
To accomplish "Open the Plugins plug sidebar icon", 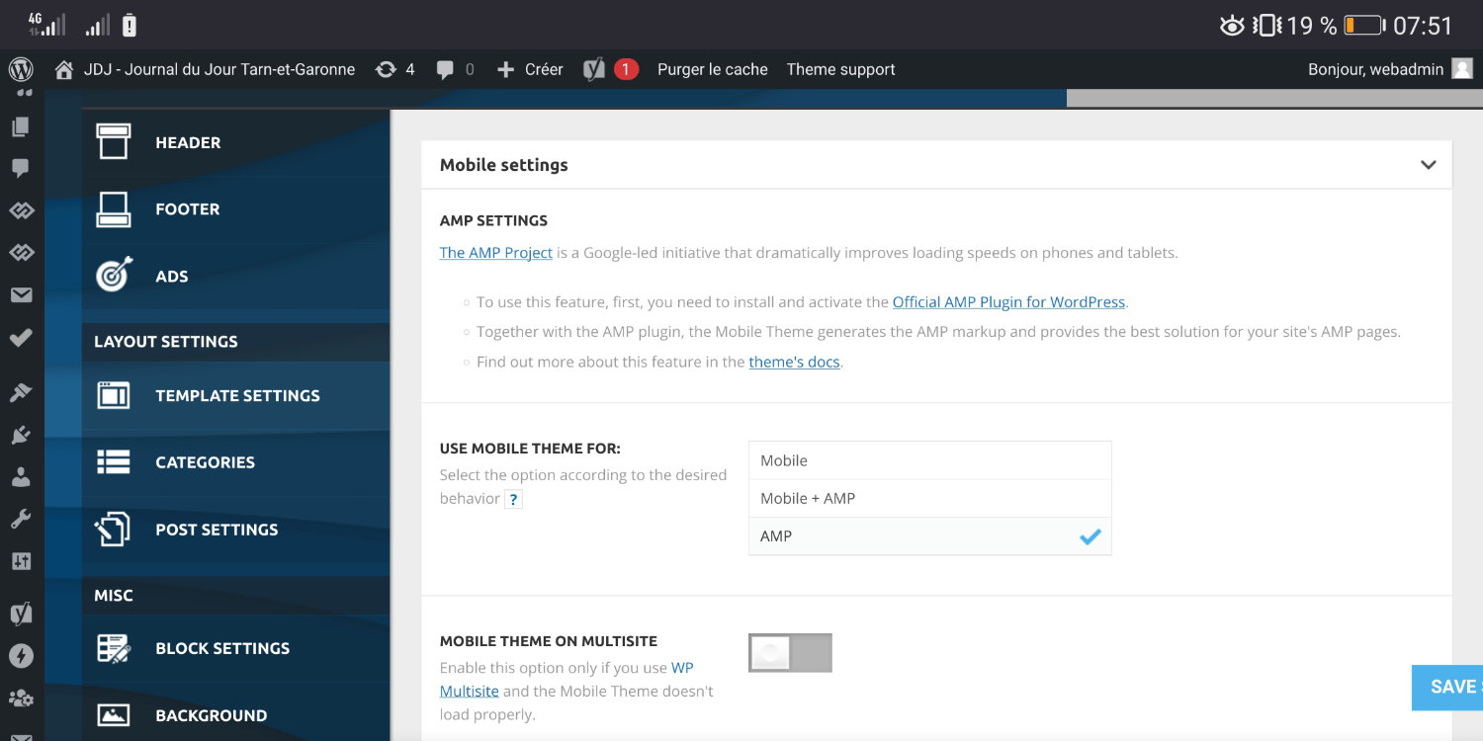I will [x=21, y=435].
